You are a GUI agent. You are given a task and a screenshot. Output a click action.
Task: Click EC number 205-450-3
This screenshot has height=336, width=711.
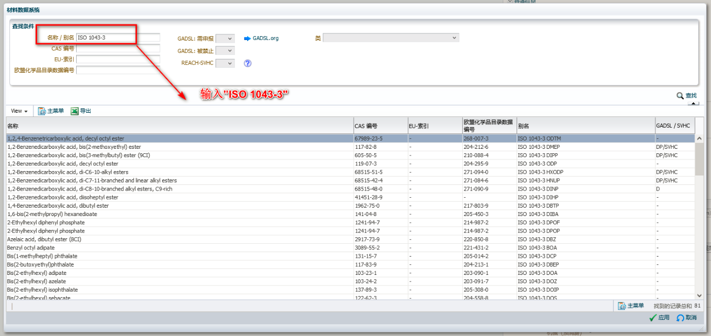pyautogui.click(x=475, y=214)
